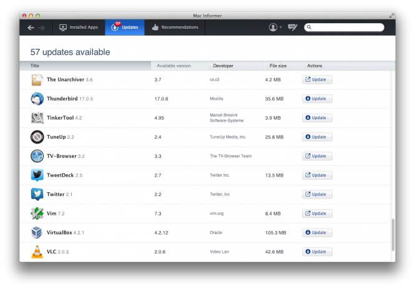Select the TinkerTool title text

60,118
